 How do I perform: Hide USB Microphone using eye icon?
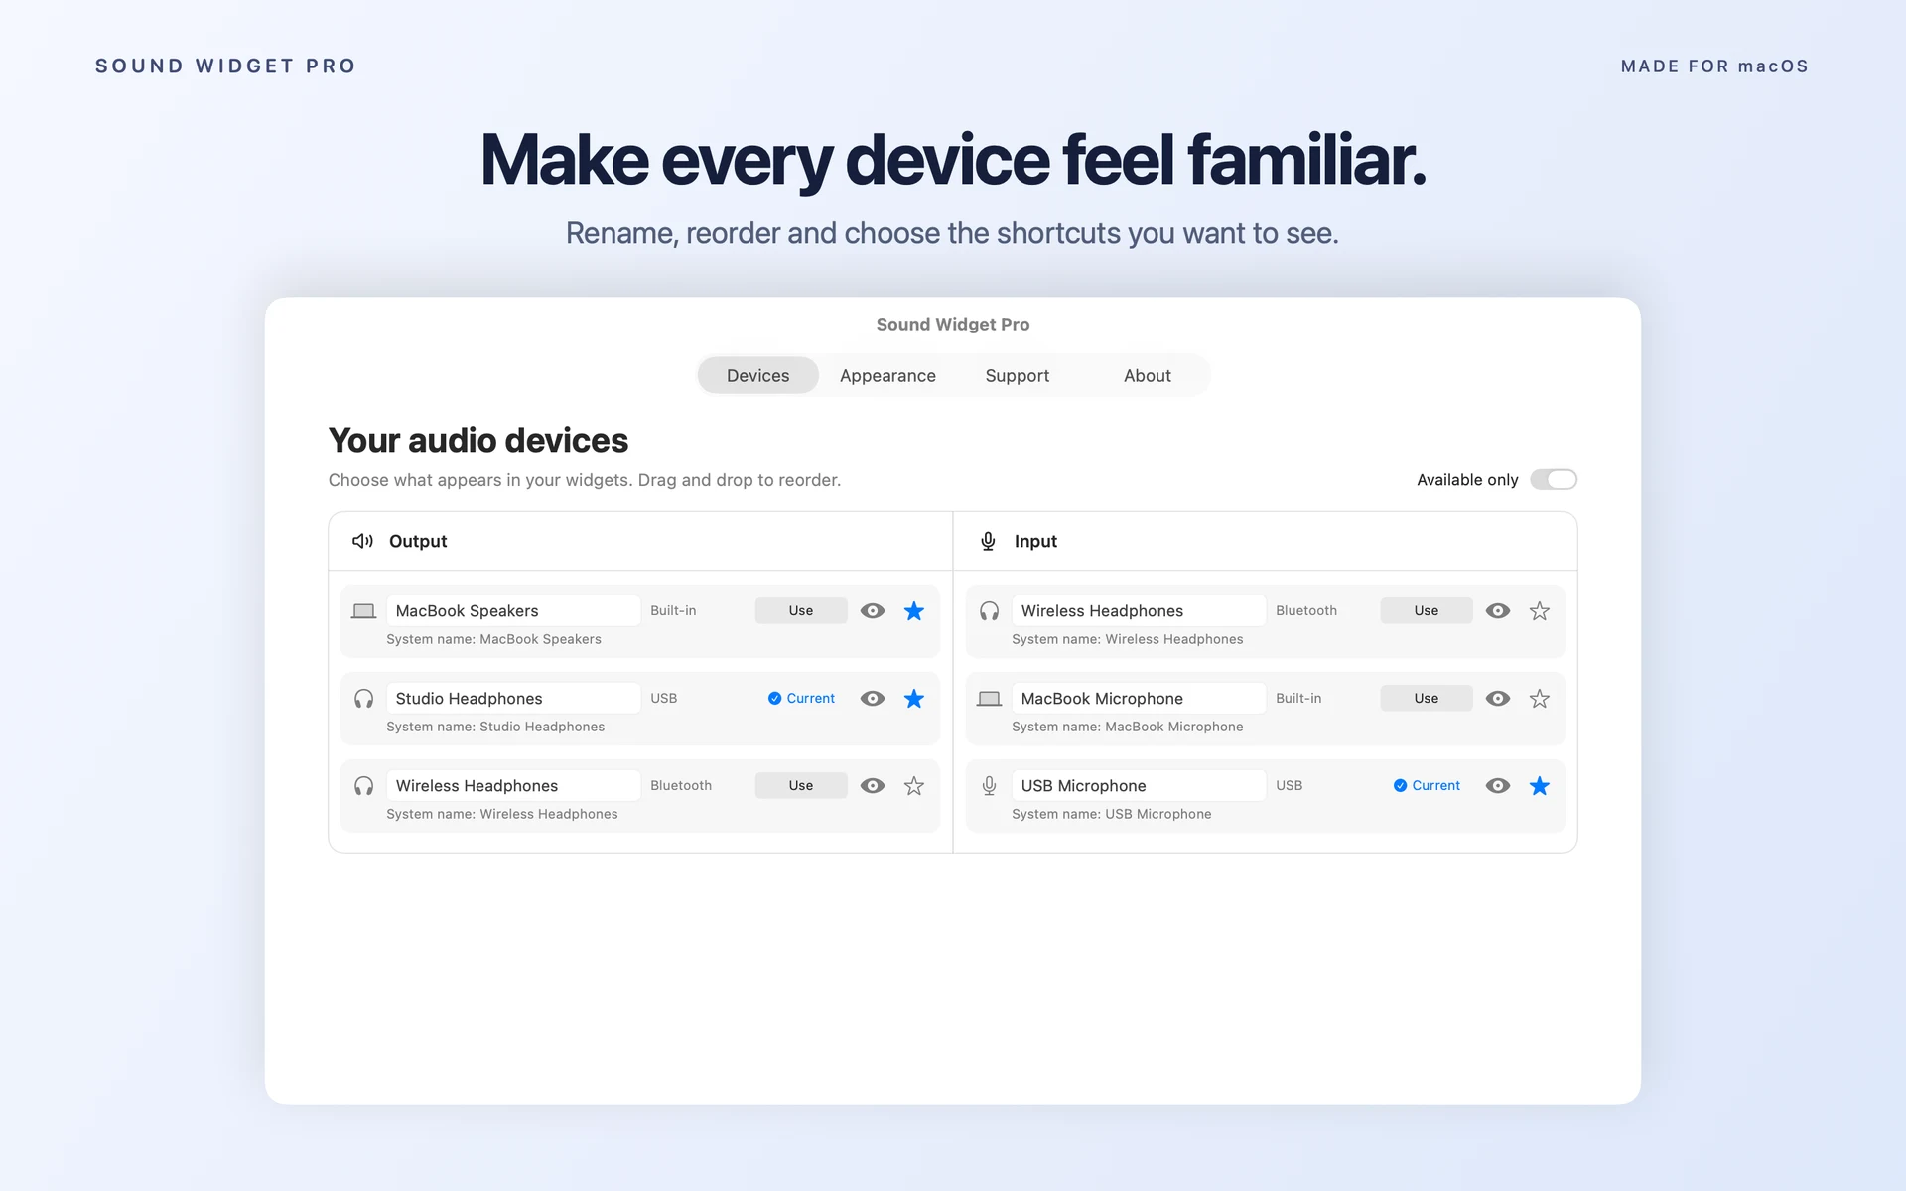coord(1498,786)
